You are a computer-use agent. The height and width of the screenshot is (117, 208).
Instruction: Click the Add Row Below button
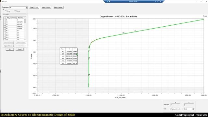click(21, 43)
